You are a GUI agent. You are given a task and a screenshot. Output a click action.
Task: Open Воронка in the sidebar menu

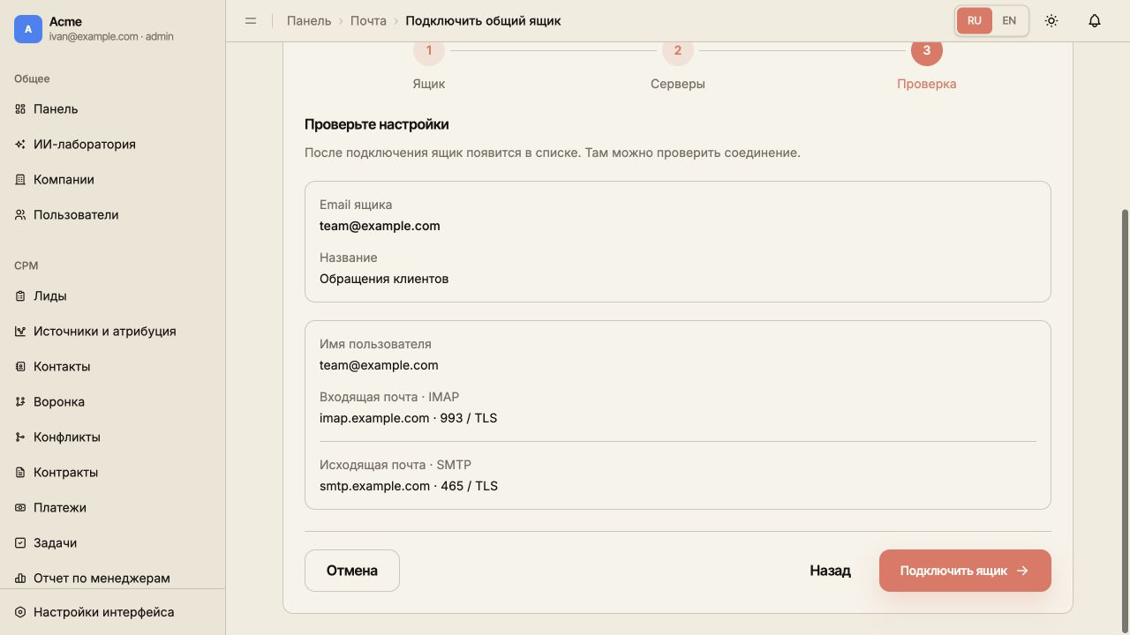coord(112,402)
